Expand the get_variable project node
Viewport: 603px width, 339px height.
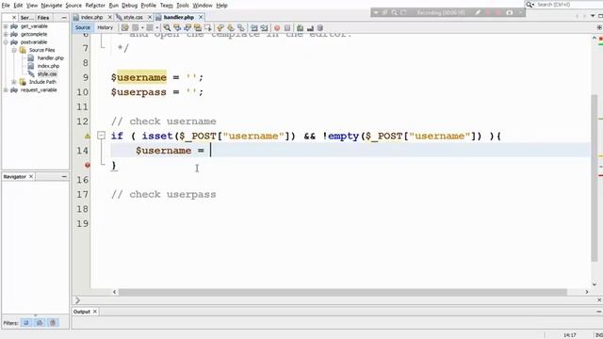coord(6,26)
